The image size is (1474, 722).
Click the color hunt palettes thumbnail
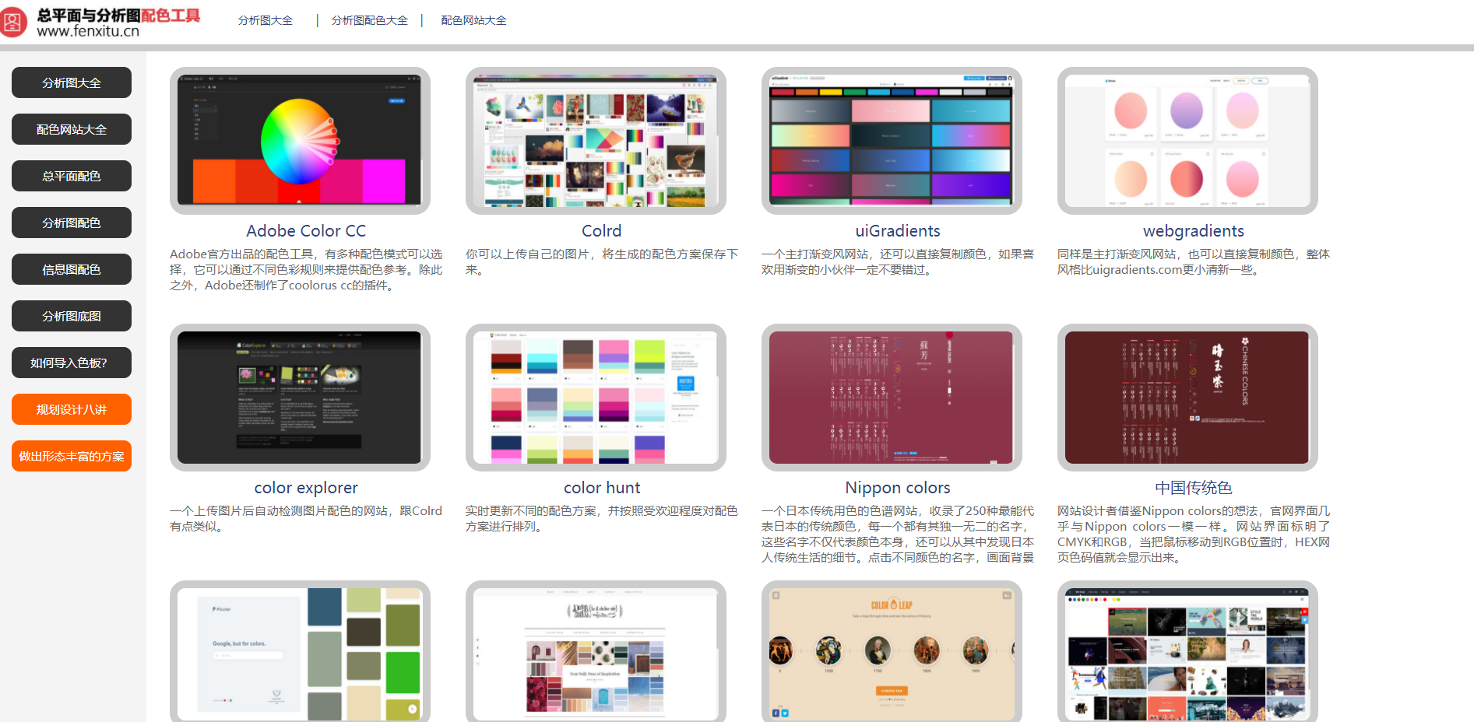coord(596,398)
